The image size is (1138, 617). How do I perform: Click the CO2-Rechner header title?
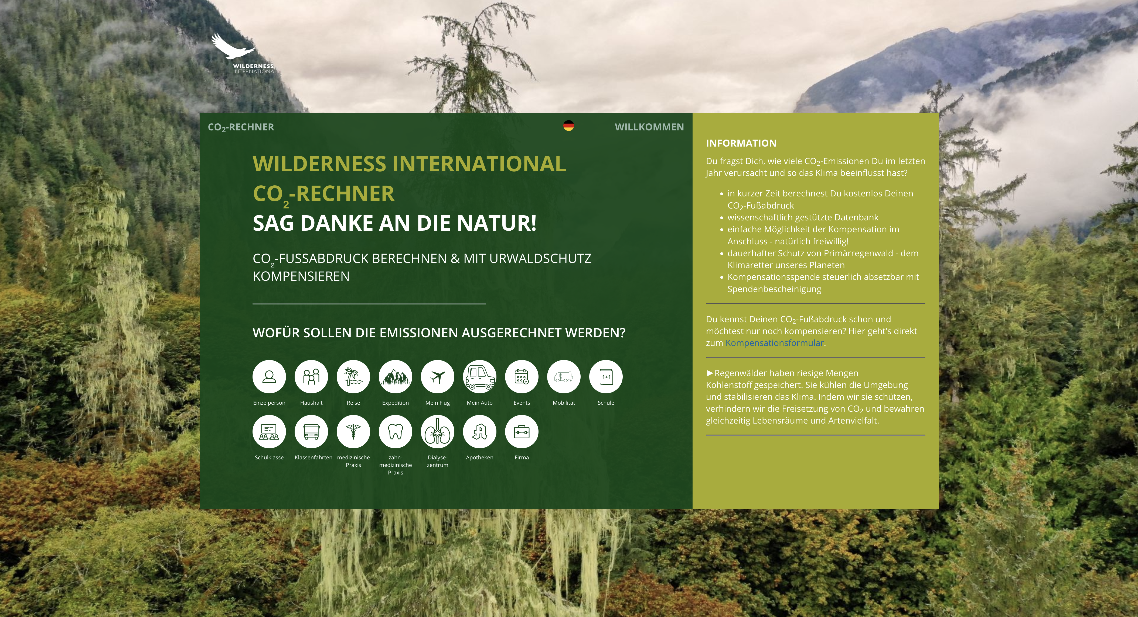pyautogui.click(x=241, y=127)
